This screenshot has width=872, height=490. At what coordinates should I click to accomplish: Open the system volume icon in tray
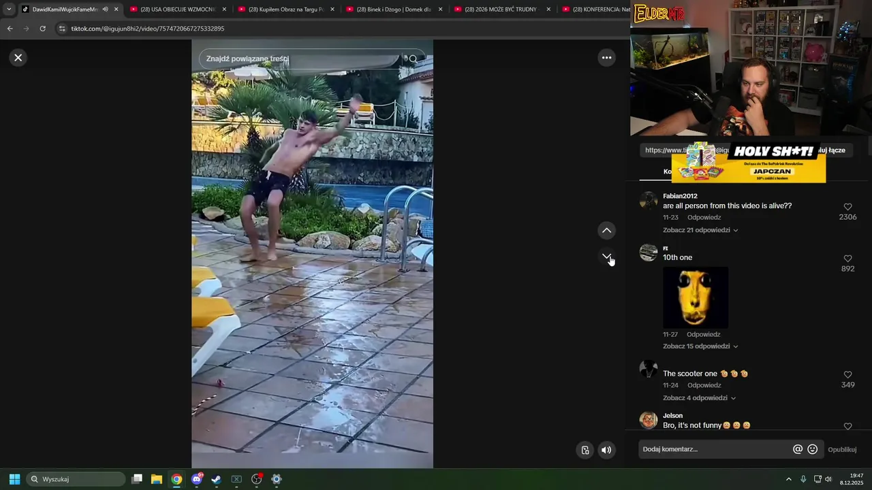click(x=828, y=479)
